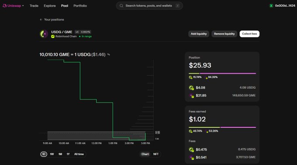Open the wallet avatar icon
297x165 pixels.
point(271,6)
